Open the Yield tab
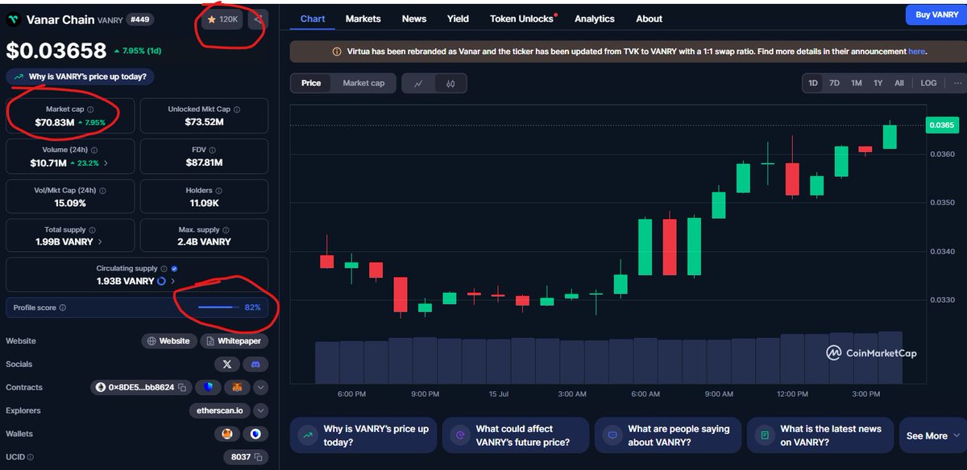This screenshot has width=967, height=470. (x=458, y=19)
